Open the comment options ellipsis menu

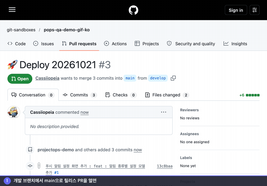click(164, 112)
